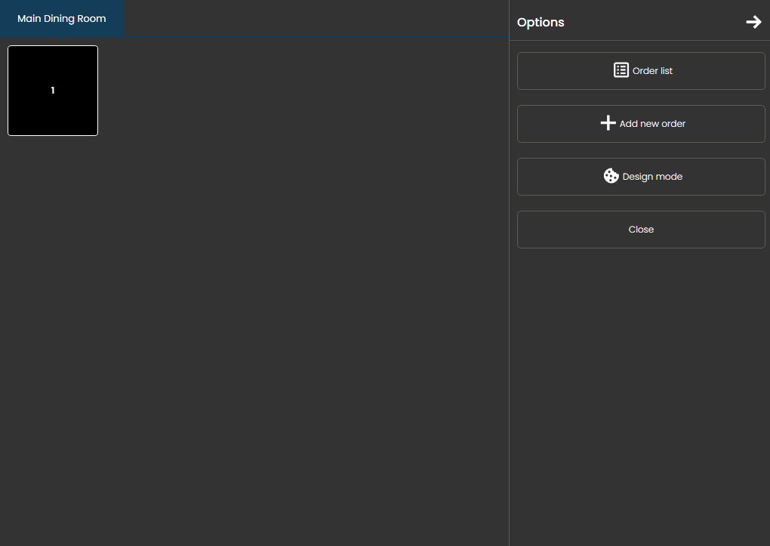Viewport: 770px width, 546px height.
Task: Click the center of the empty floor plan
Action: tap(254, 292)
